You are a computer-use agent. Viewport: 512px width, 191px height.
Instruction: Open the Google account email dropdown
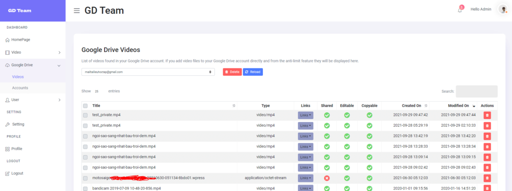[x=148, y=72]
